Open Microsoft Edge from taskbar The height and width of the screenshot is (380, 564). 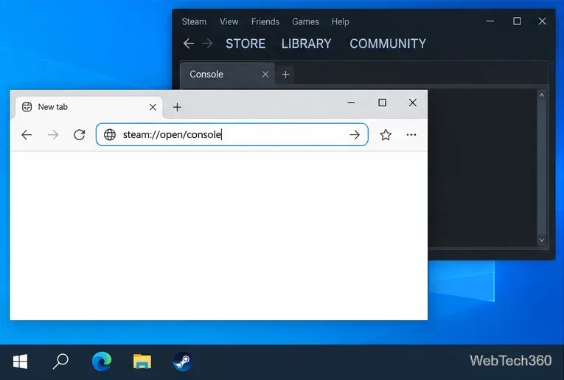point(102,362)
